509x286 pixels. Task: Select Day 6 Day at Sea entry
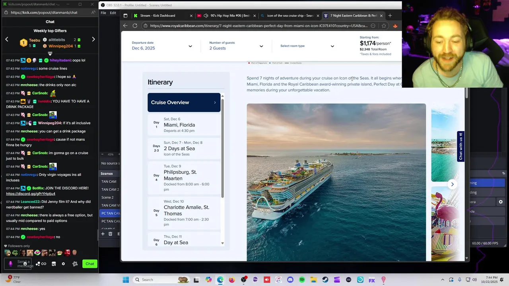coord(184,240)
